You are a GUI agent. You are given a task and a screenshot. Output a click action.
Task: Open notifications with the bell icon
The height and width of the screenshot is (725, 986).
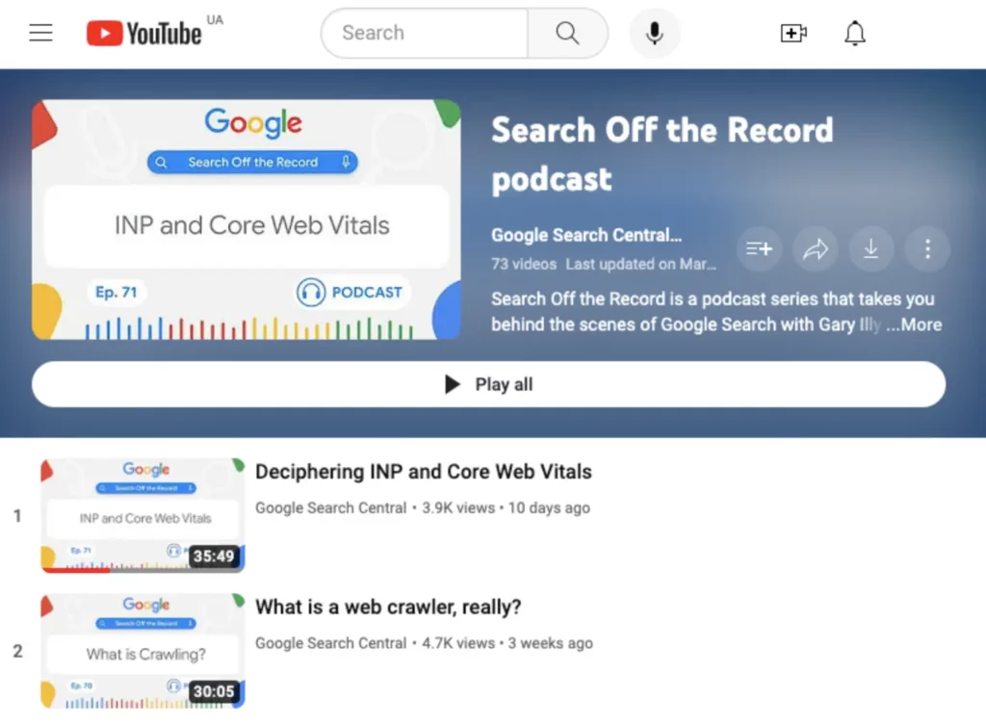pyautogui.click(x=854, y=32)
